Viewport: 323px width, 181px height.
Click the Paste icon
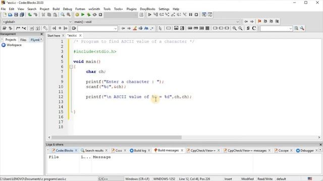tap(55, 15)
